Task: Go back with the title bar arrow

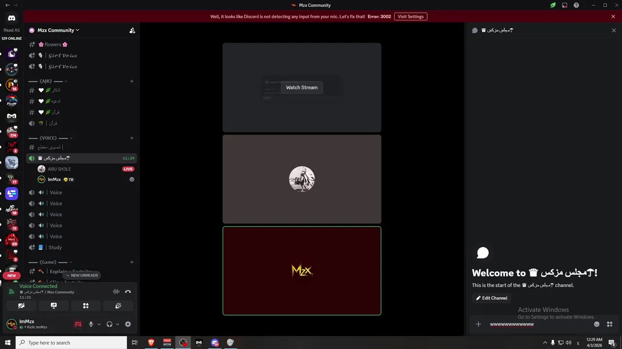Action: [7, 5]
